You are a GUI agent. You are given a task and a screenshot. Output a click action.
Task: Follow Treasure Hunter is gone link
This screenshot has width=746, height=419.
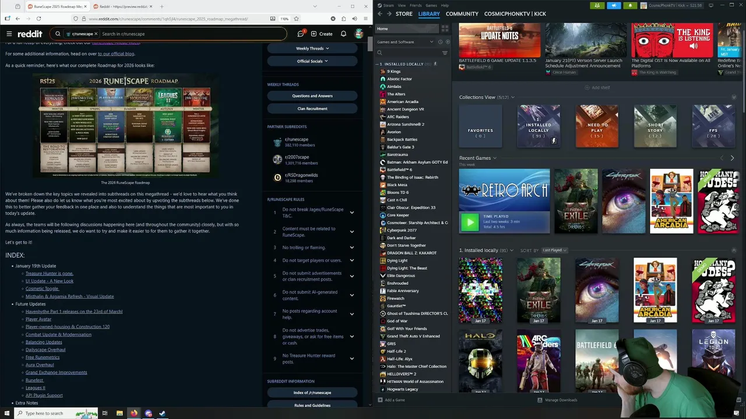click(50, 274)
